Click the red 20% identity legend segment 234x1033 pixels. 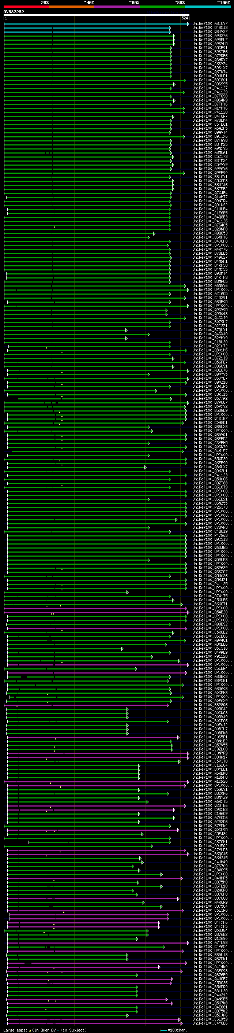[26, 7]
